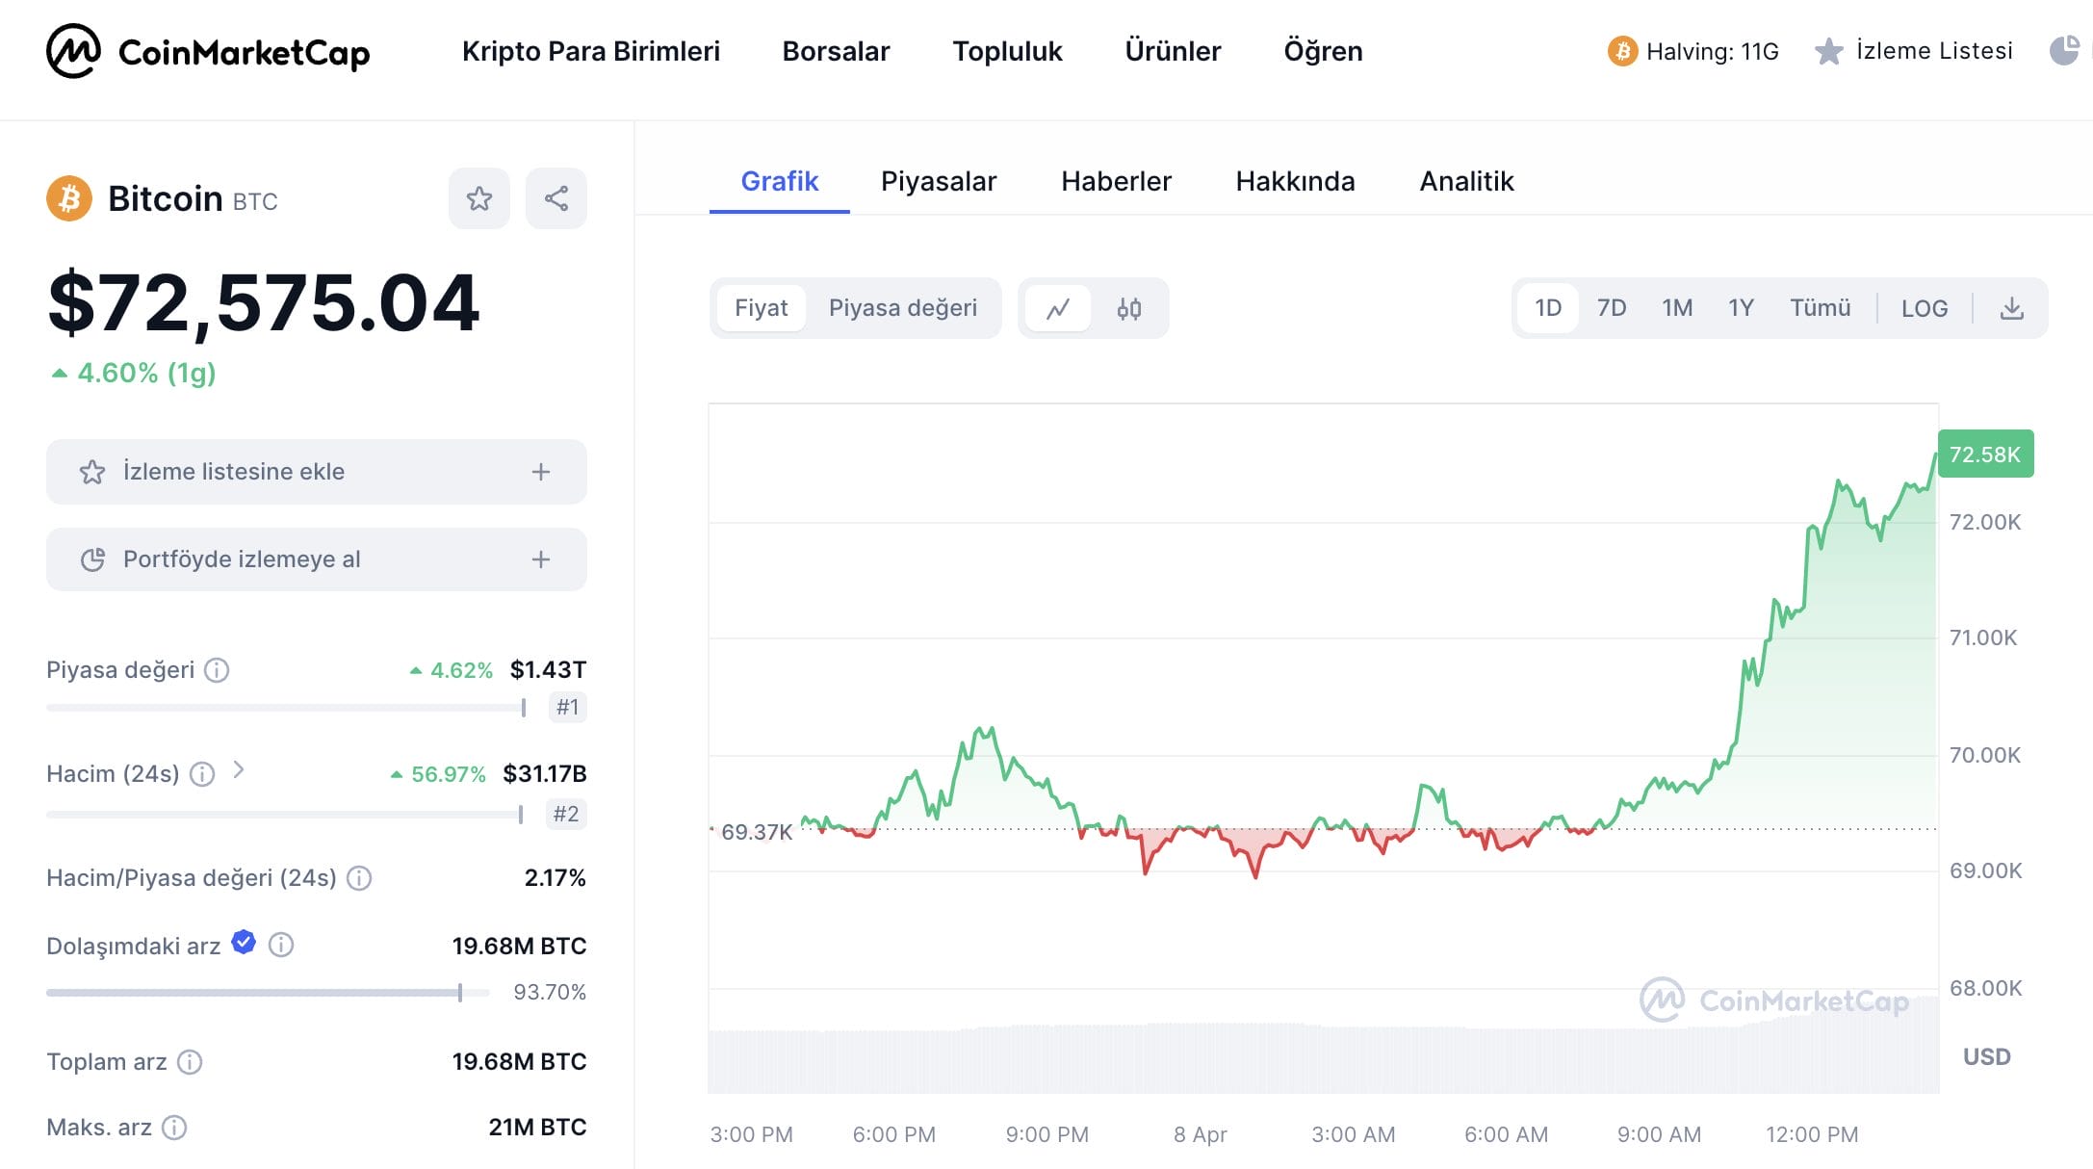Screen dimensions: 2093x1169
Task: Click the CoinMarketCap logo
Action: [x=208, y=51]
